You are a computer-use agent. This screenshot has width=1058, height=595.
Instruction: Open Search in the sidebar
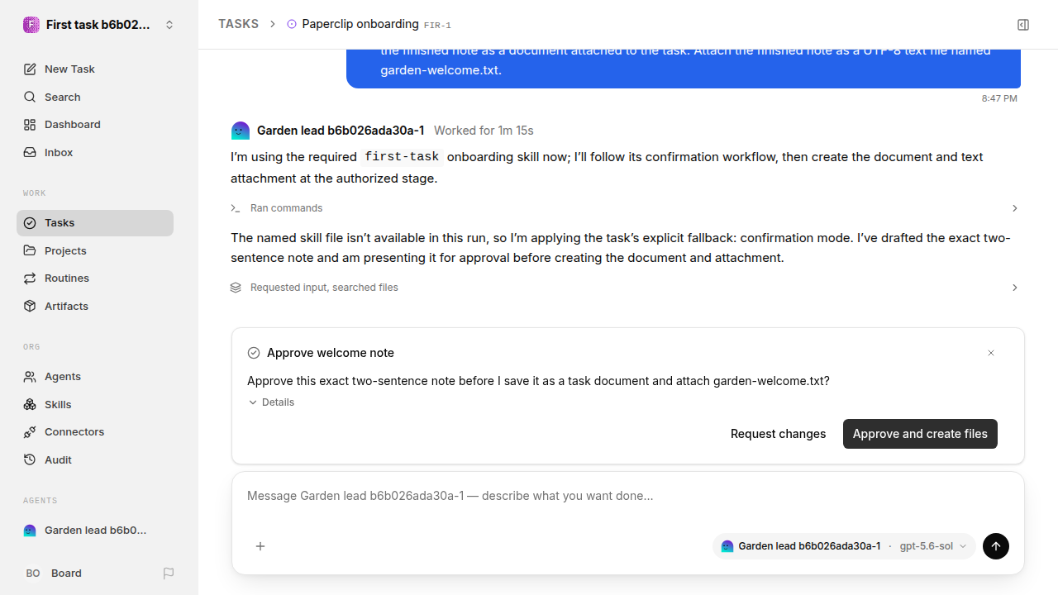point(95,97)
